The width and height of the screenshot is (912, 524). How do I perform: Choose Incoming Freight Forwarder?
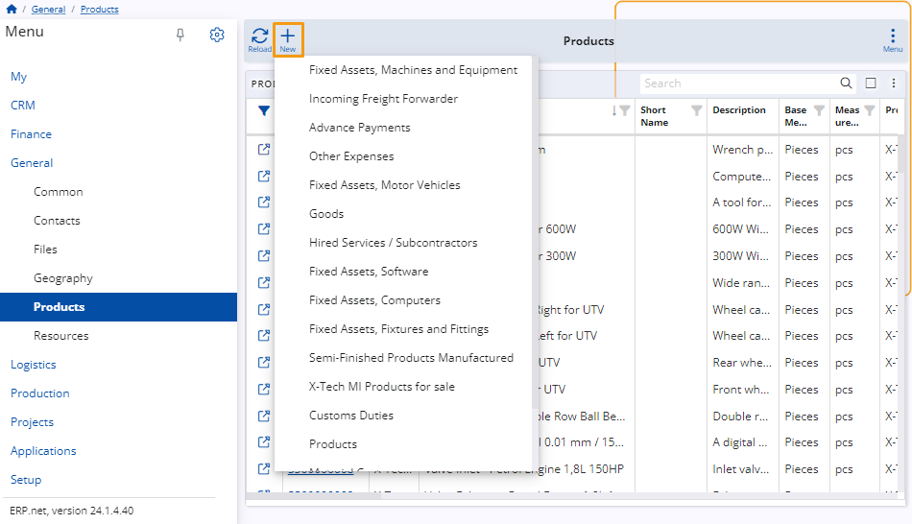383,99
